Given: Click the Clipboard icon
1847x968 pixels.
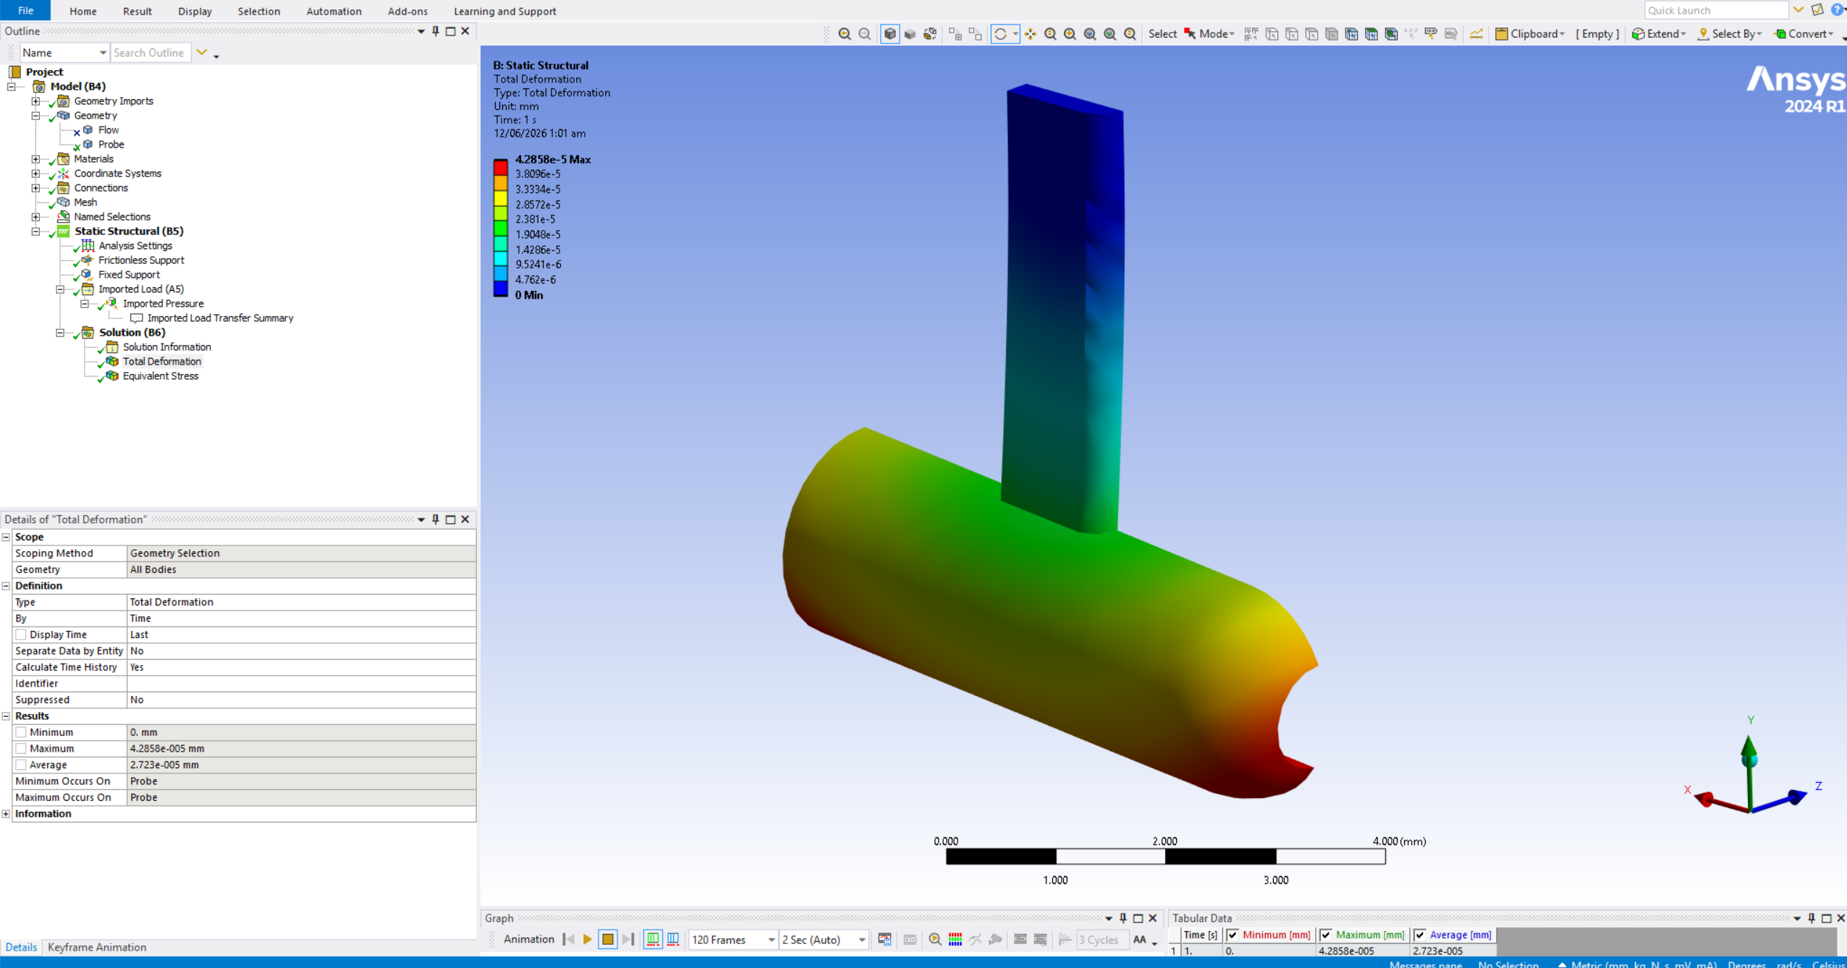Looking at the screenshot, I should click(1502, 34).
